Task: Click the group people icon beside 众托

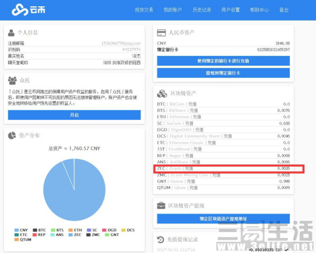Action: click(12, 80)
